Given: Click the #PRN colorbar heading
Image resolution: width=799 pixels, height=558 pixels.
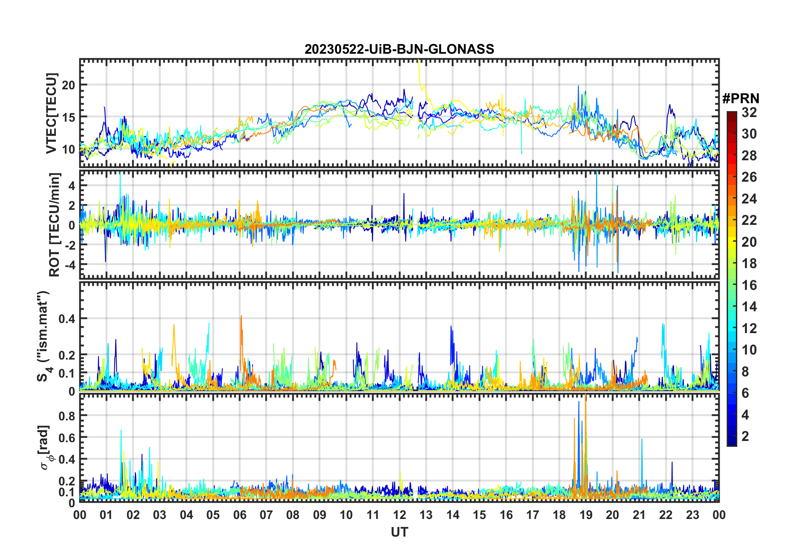Looking at the screenshot, I should [x=741, y=99].
